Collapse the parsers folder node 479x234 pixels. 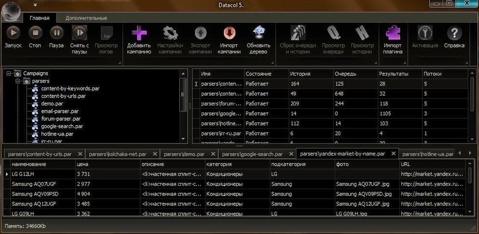click(x=18, y=81)
